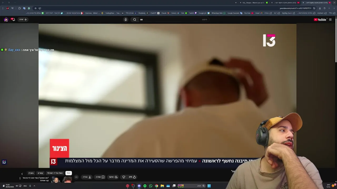Open the Google Translate bookmark
The width and height of the screenshot is (337, 189).
point(235,13)
